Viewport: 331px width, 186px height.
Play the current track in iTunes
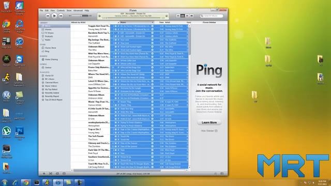click(x=54, y=16)
